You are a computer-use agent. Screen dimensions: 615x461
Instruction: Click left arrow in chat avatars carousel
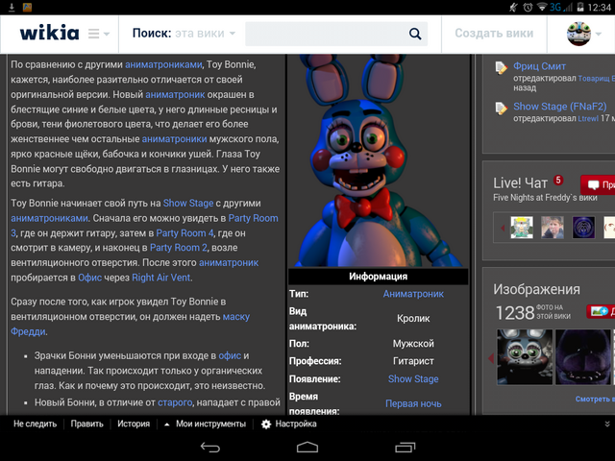503,228
